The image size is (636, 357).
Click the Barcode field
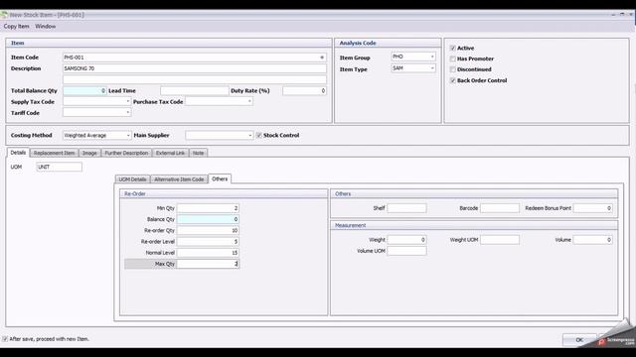click(500, 208)
